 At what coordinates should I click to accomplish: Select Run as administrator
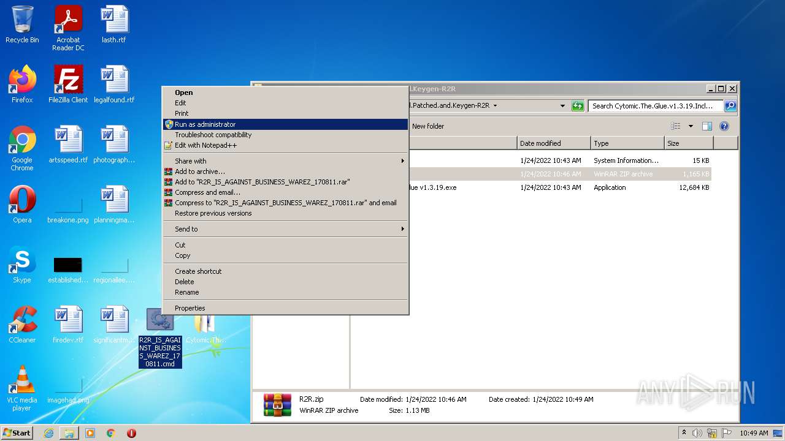tap(285, 124)
